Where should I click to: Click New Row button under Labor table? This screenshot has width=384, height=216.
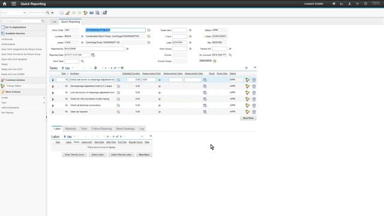tap(144, 155)
